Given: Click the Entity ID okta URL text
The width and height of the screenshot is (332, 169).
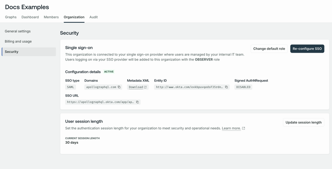Looking at the screenshot, I should click(189, 87).
